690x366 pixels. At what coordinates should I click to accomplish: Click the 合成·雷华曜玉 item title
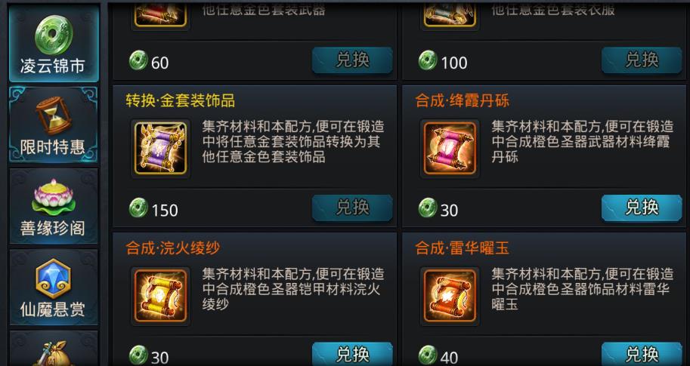[462, 248]
